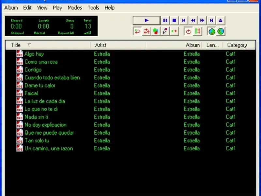Rewind the current song

pyautogui.click(x=193, y=21)
